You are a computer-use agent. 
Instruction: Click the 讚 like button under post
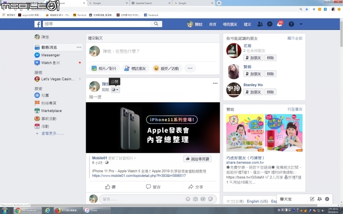pyautogui.click(x=110, y=187)
